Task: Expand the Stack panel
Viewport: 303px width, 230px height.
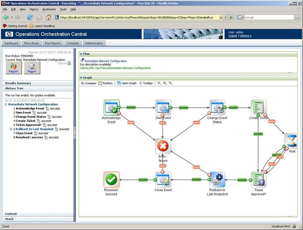Action: pyautogui.click(x=38, y=219)
